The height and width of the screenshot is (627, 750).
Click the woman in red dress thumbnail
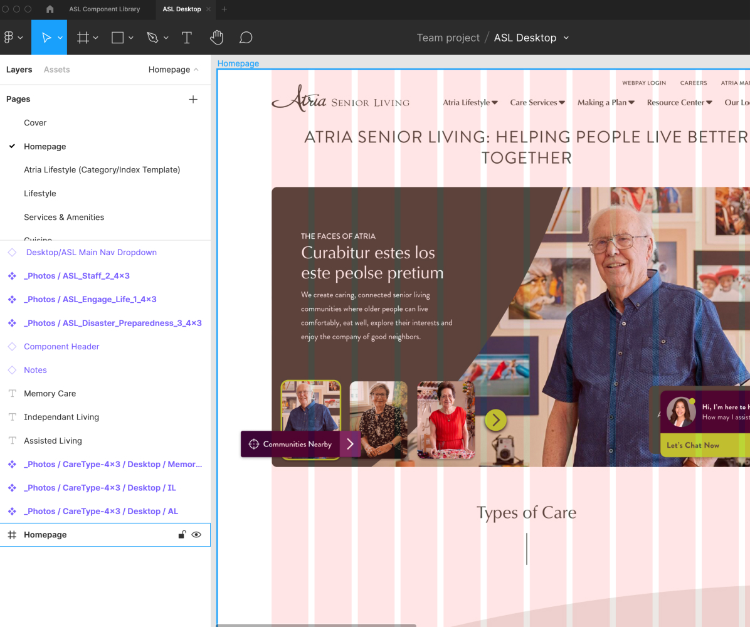tap(446, 419)
